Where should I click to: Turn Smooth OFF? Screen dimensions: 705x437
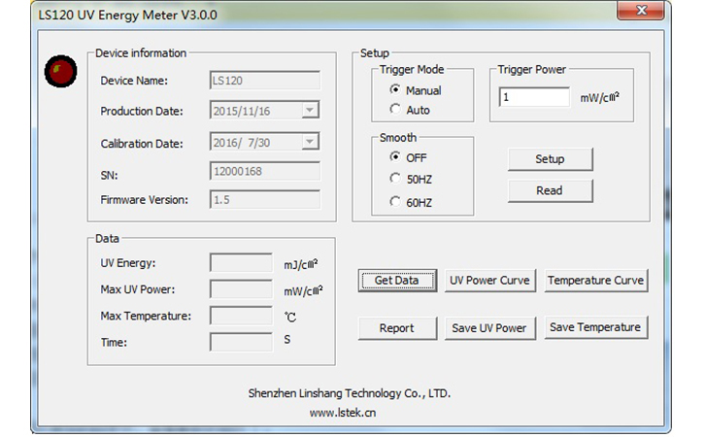tap(395, 157)
